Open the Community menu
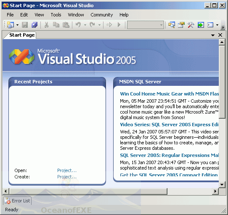Viewport: 228px width, 215px height. 102,15
